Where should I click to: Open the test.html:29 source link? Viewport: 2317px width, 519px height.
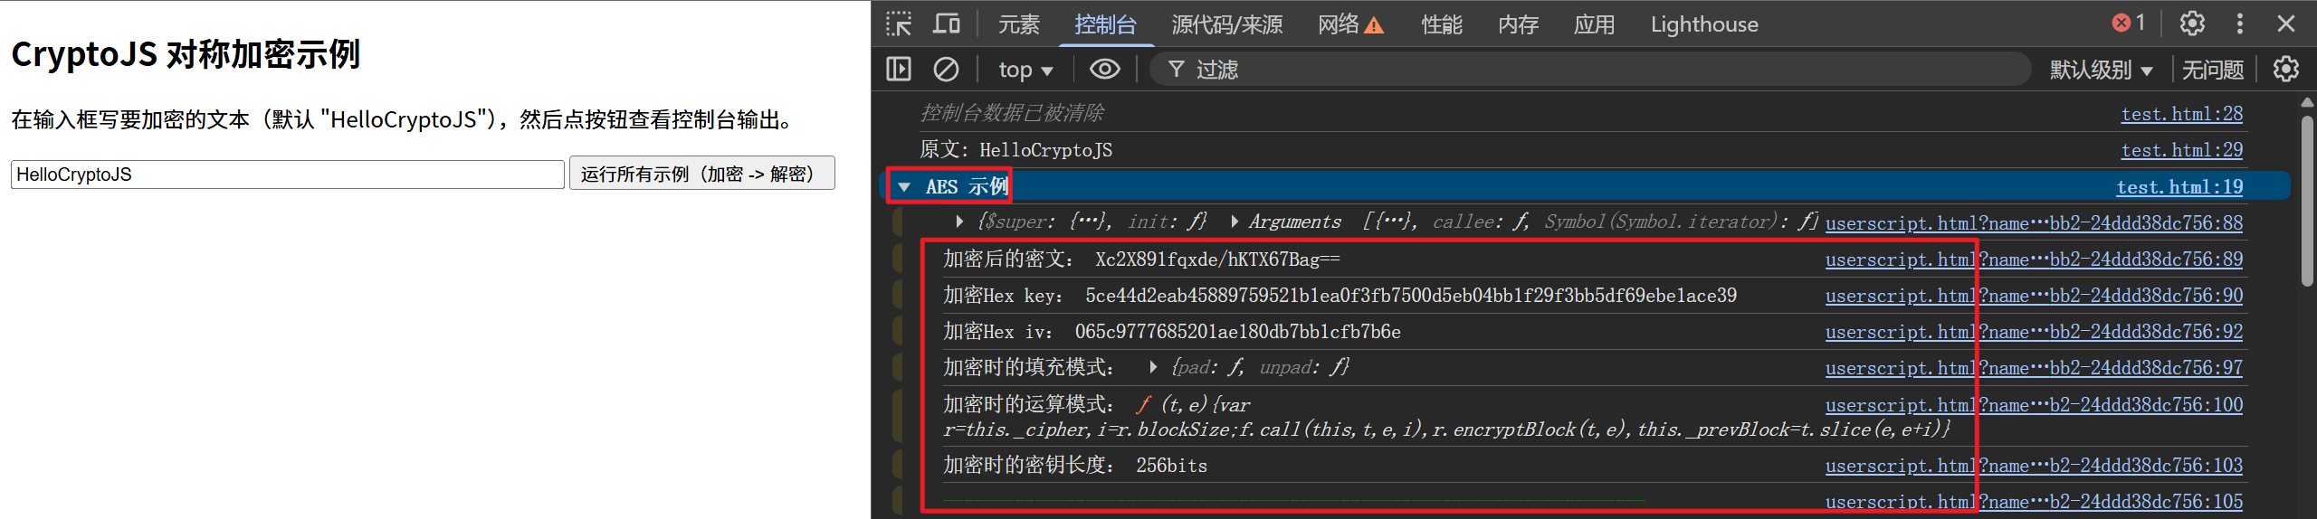click(x=2181, y=150)
